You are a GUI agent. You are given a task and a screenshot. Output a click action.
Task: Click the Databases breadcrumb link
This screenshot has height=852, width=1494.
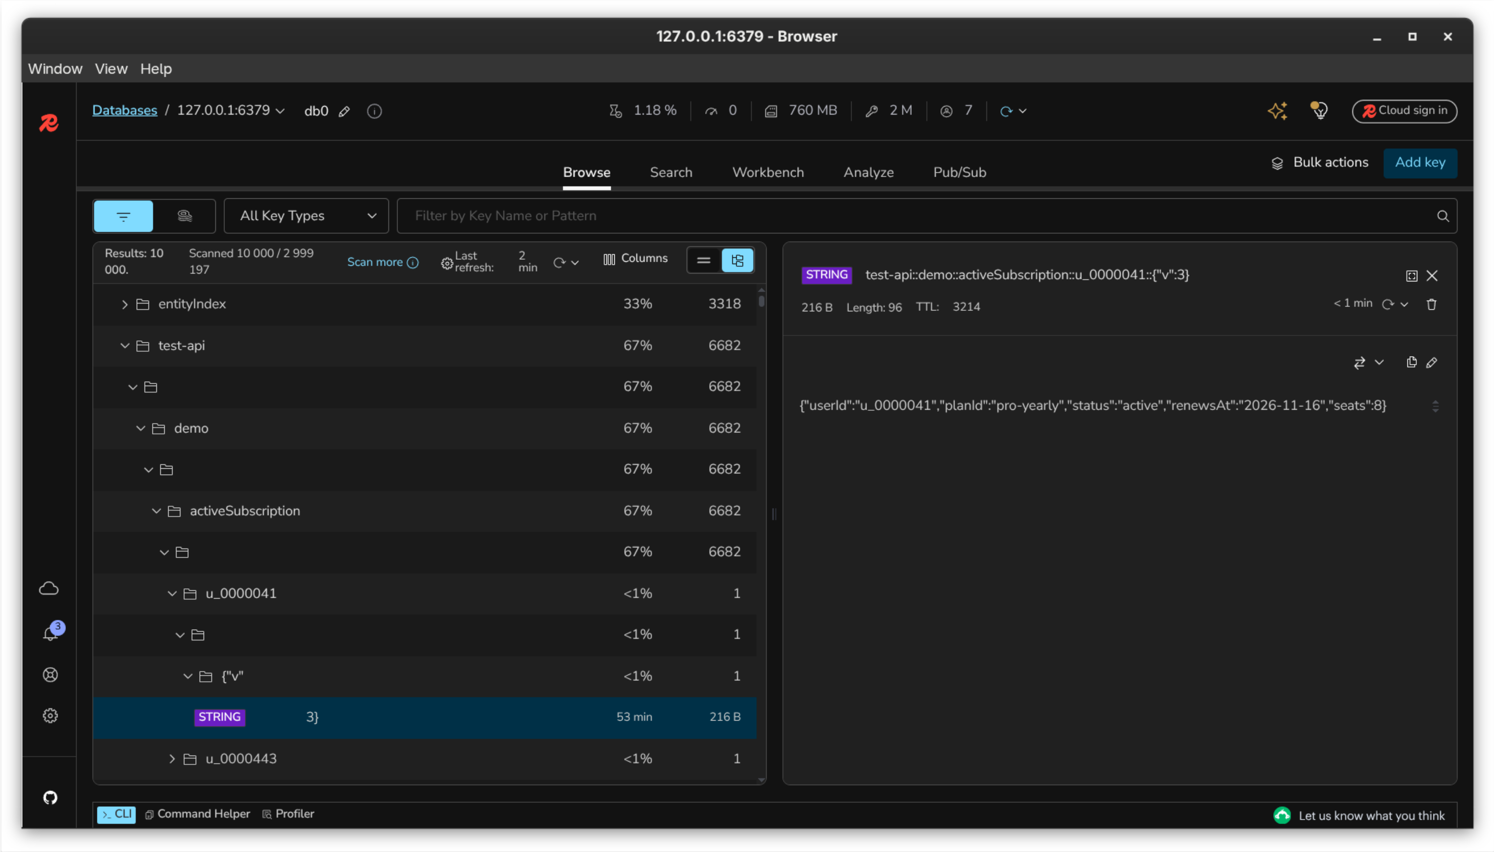click(x=124, y=111)
